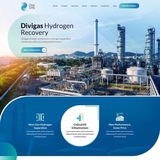Image resolution: width=160 pixels, height=160 pixels.
Task: Click the 'Divigas created a brand new' subtitle
Action: (x=46, y=40)
